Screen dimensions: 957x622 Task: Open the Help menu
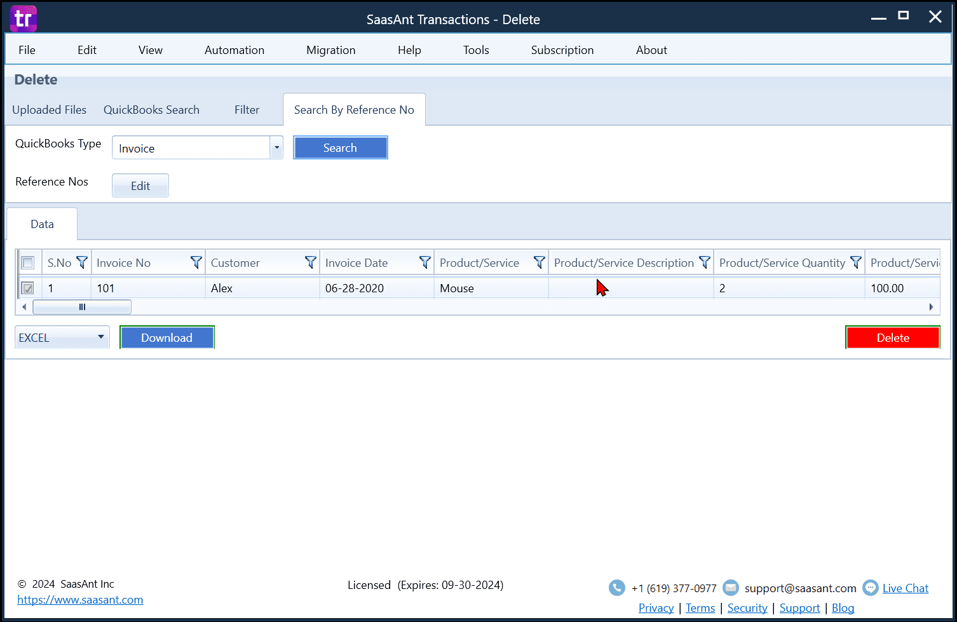(409, 50)
